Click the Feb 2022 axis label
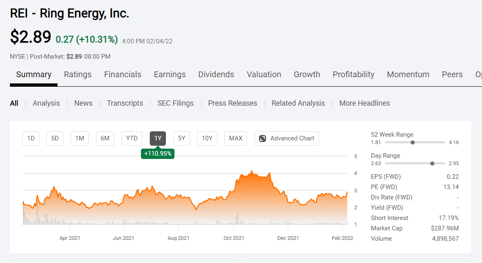482x263 pixels. pos(343,238)
